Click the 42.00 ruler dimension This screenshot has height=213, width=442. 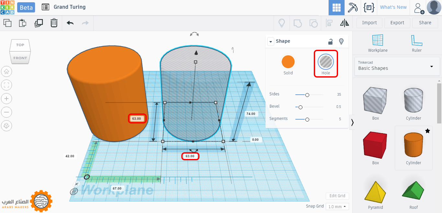(70, 156)
